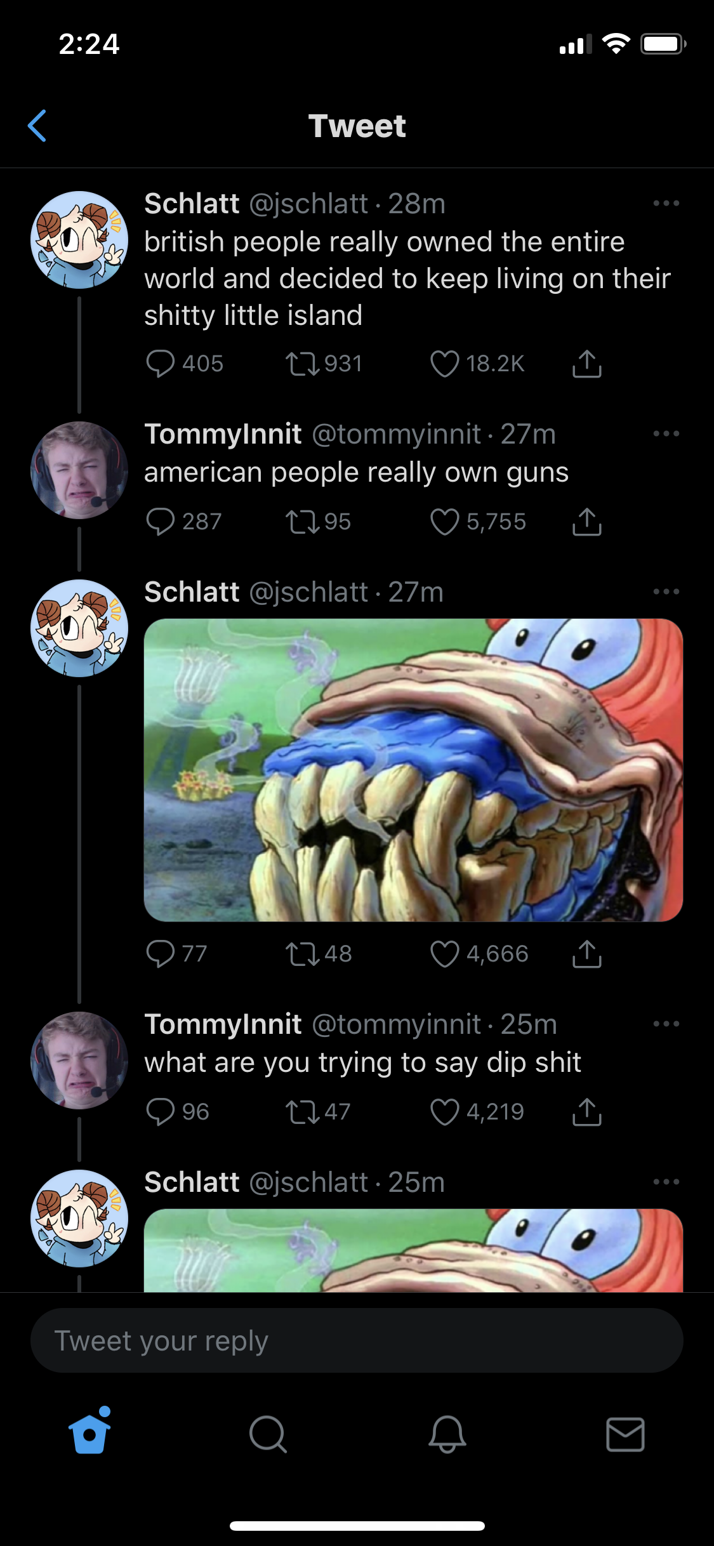Tap the Tweet your reply field
The image size is (714, 1546).
[357, 1340]
